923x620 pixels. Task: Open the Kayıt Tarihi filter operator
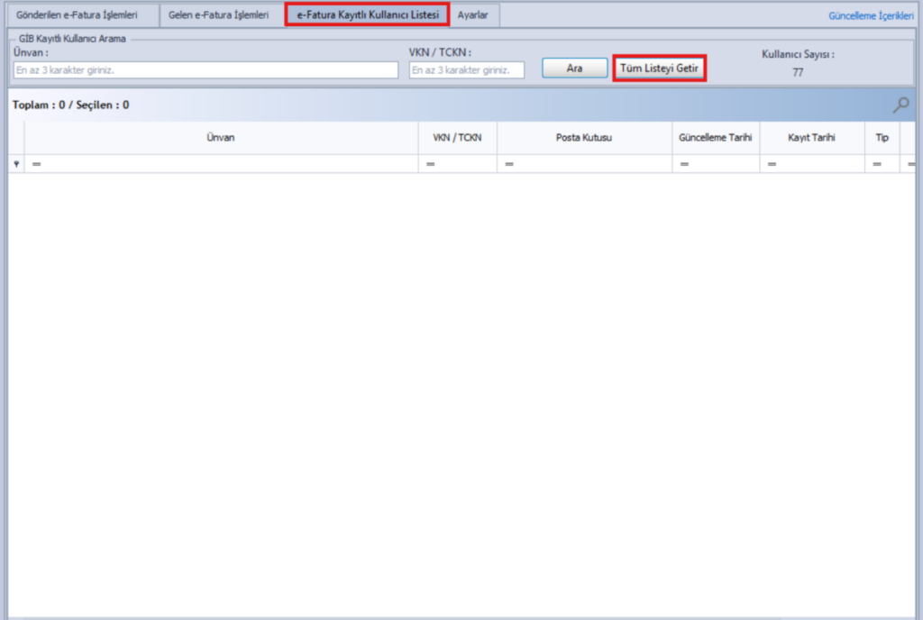[x=772, y=164]
